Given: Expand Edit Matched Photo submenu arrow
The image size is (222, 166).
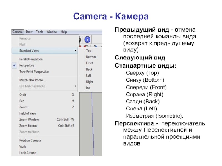Looking at the screenshot, I should (x=75, y=86).
